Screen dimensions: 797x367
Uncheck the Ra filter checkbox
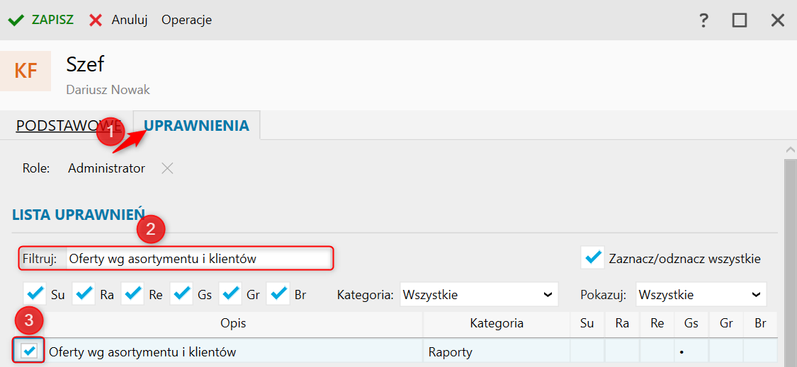pyautogui.click(x=84, y=293)
